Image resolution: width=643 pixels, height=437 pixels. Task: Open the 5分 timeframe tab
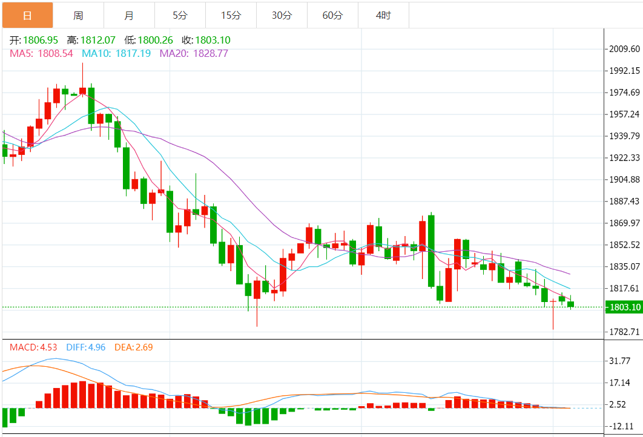coord(180,16)
